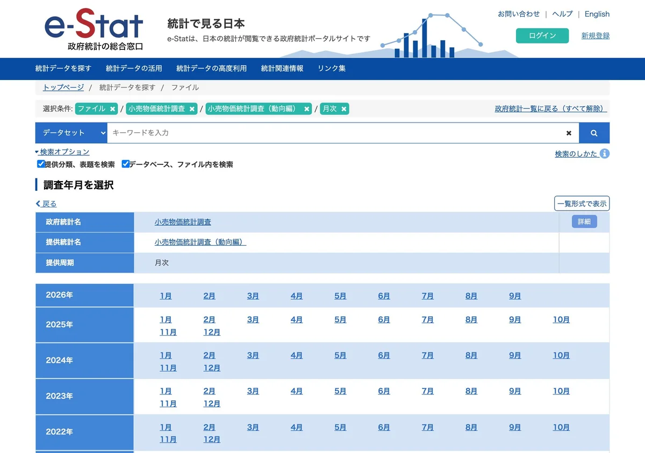This screenshot has width=645, height=453.
Task: Open 統計データを探す menu
Action: coord(63,68)
